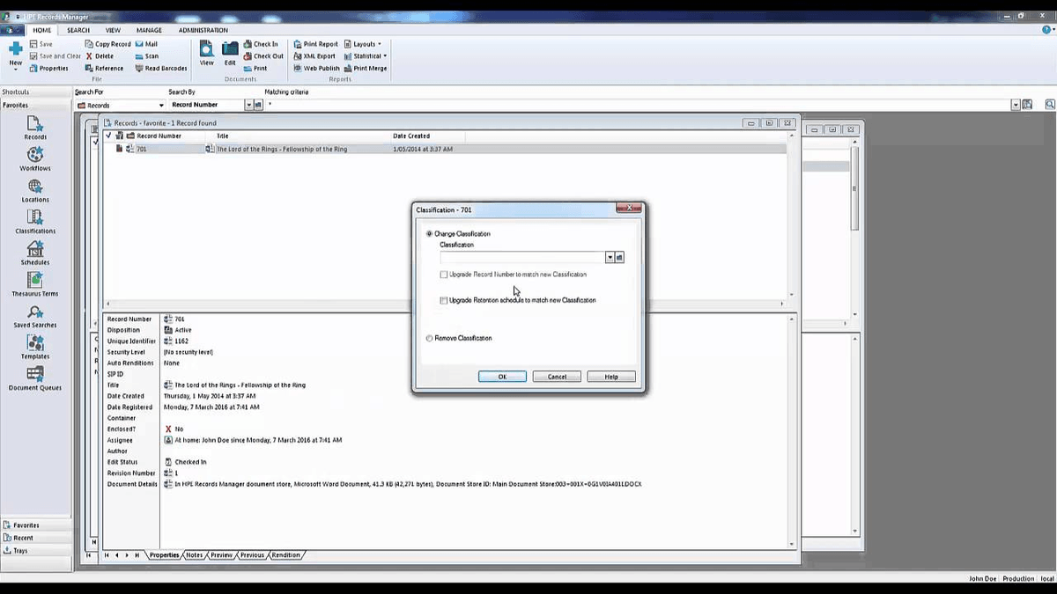Viewport: 1057px width, 594px height.
Task: Select the Remove Classification radio button
Action: click(x=429, y=338)
